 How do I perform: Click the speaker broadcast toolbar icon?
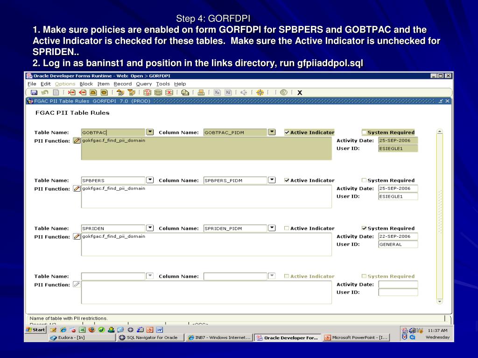coord(244,93)
